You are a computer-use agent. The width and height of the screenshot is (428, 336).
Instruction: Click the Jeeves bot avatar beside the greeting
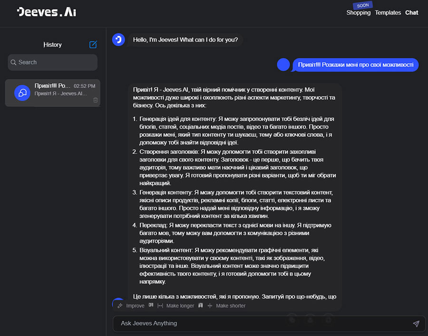pyautogui.click(x=118, y=40)
